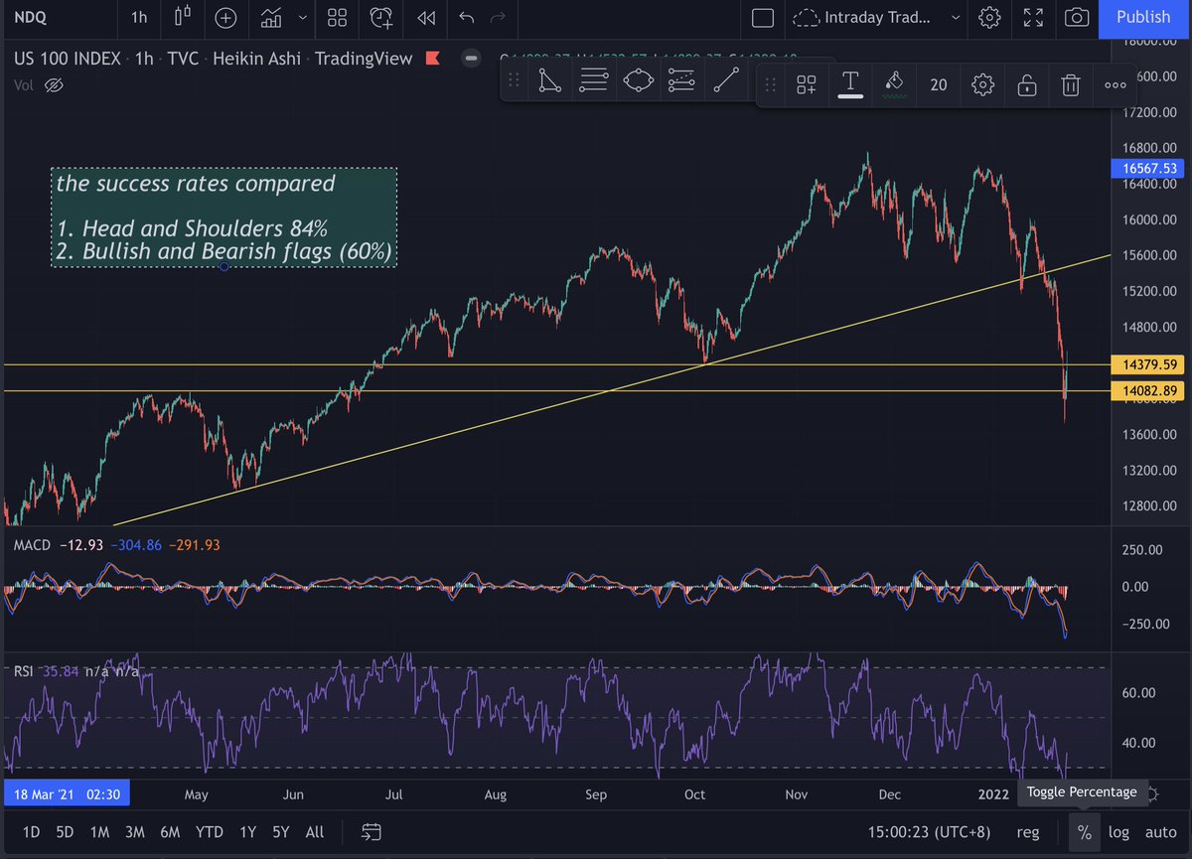Set the time range to 6M
The width and height of the screenshot is (1192, 859).
[169, 831]
